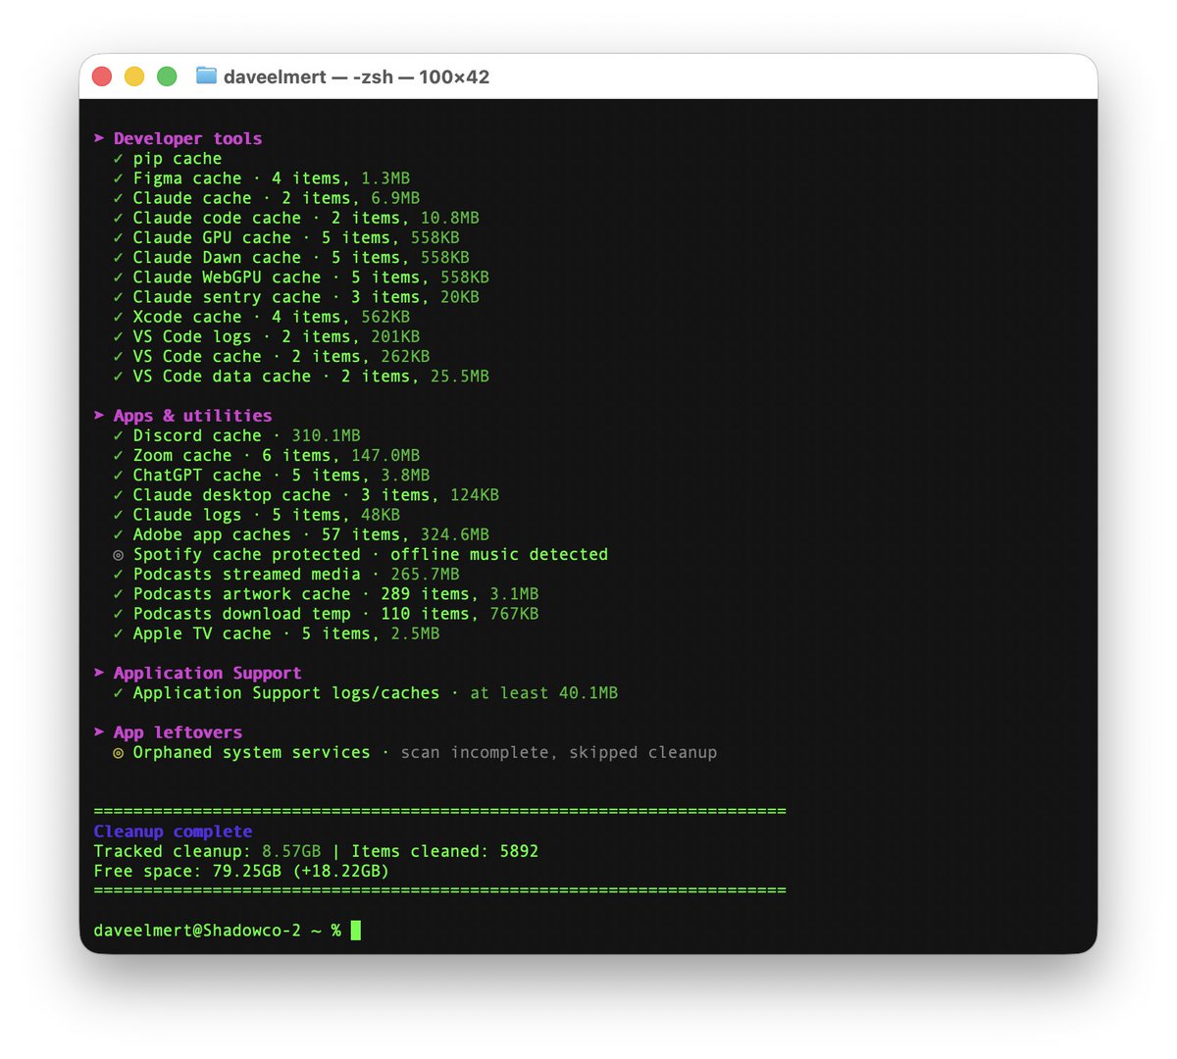
Task: Click the "8.57GB" tracked cleanup value
Action: point(291,851)
